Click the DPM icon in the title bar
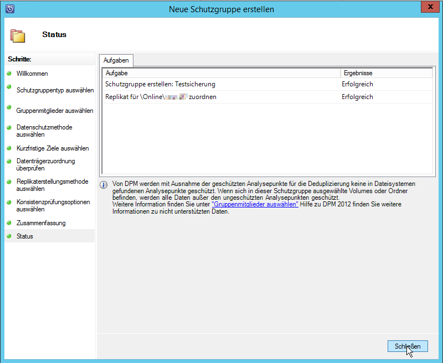Screen dimensions: 443x363 pyautogui.click(x=9, y=9)
